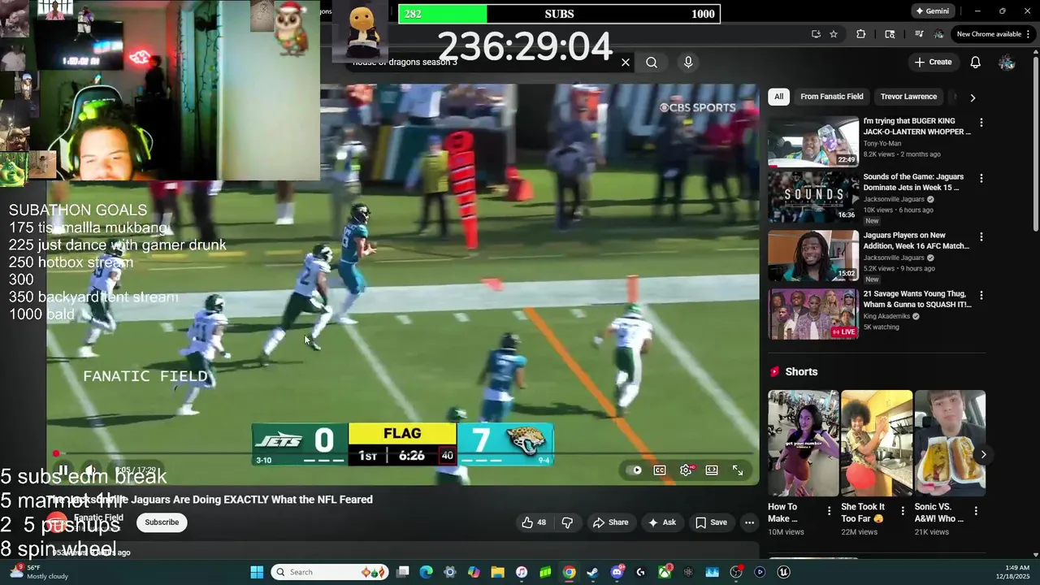Screen dimensions: 1040x585
Task: Switch to theater mode in the player
Action: [x=712, y=470]
